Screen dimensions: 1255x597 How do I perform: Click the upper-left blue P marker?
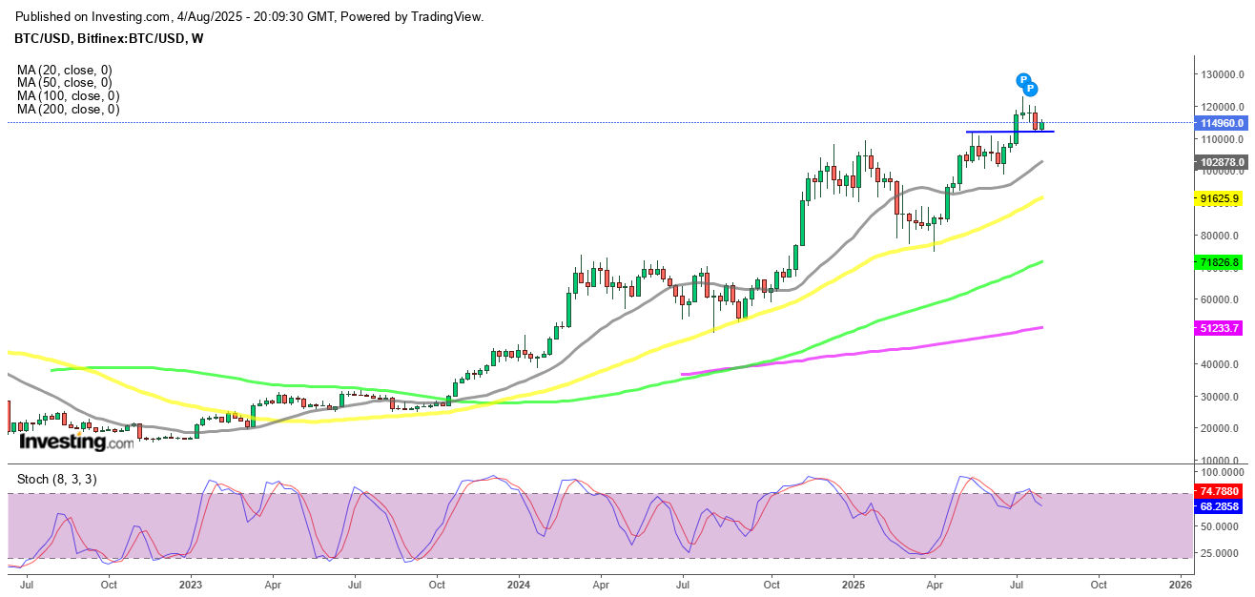pos(1022,79)
